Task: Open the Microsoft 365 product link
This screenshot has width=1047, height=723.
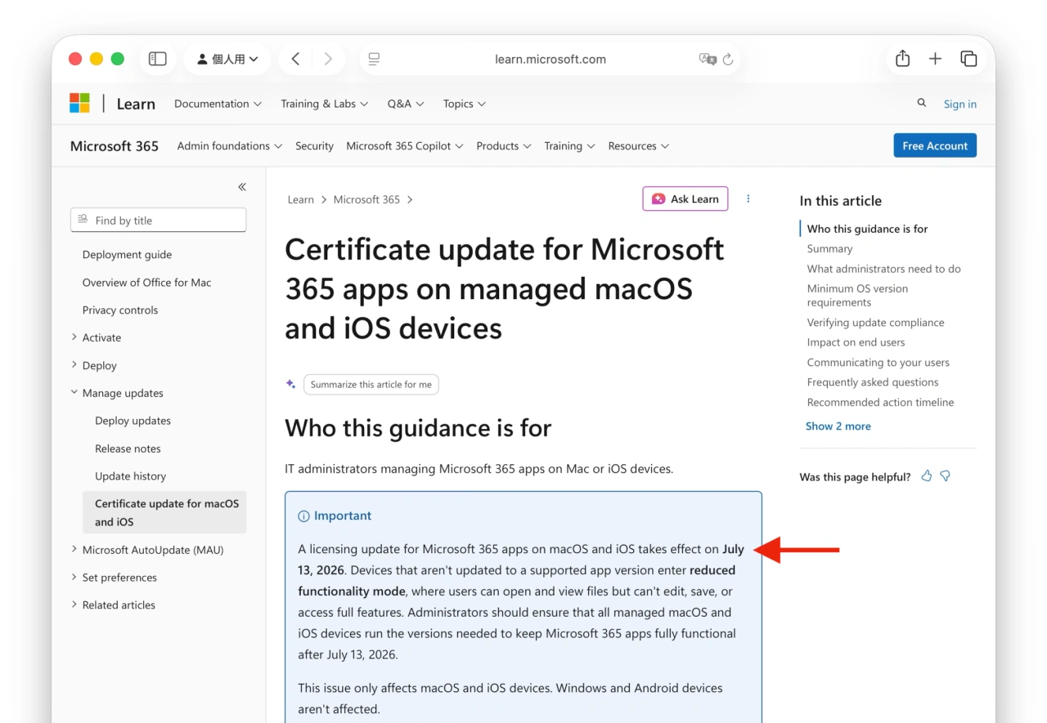Action: point(115,146)
